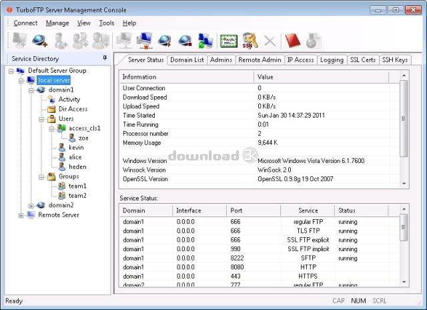Open the View menu
Image resolution: width=427 pixels, height=310 pixels.
point(83,23)
